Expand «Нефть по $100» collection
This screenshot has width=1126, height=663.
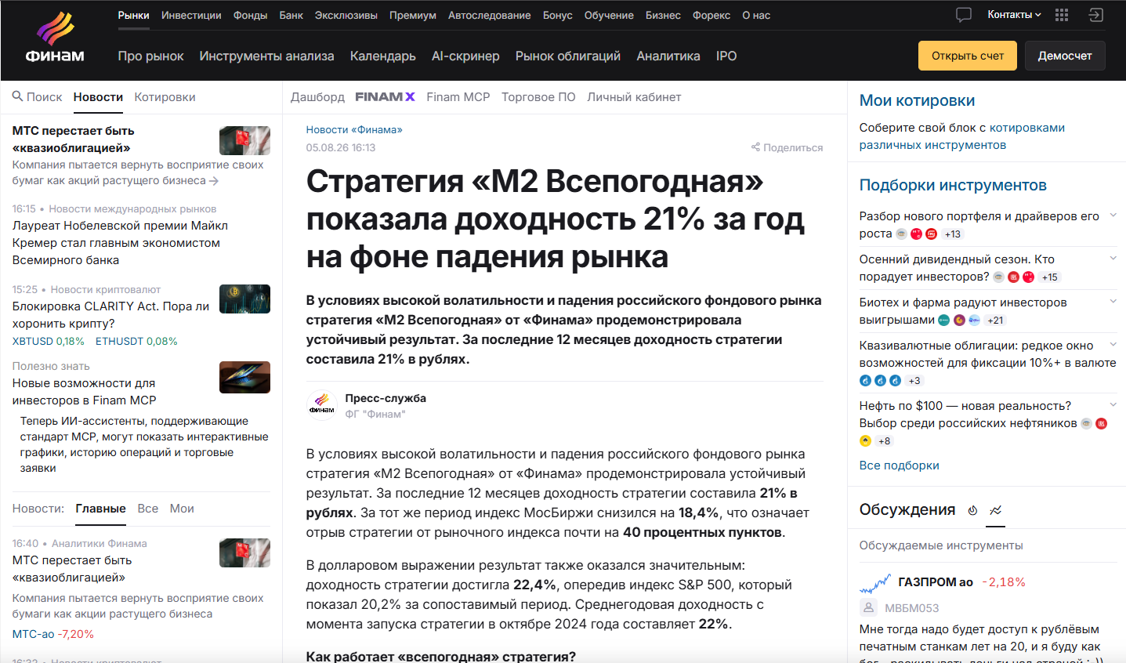(1113, 405)
